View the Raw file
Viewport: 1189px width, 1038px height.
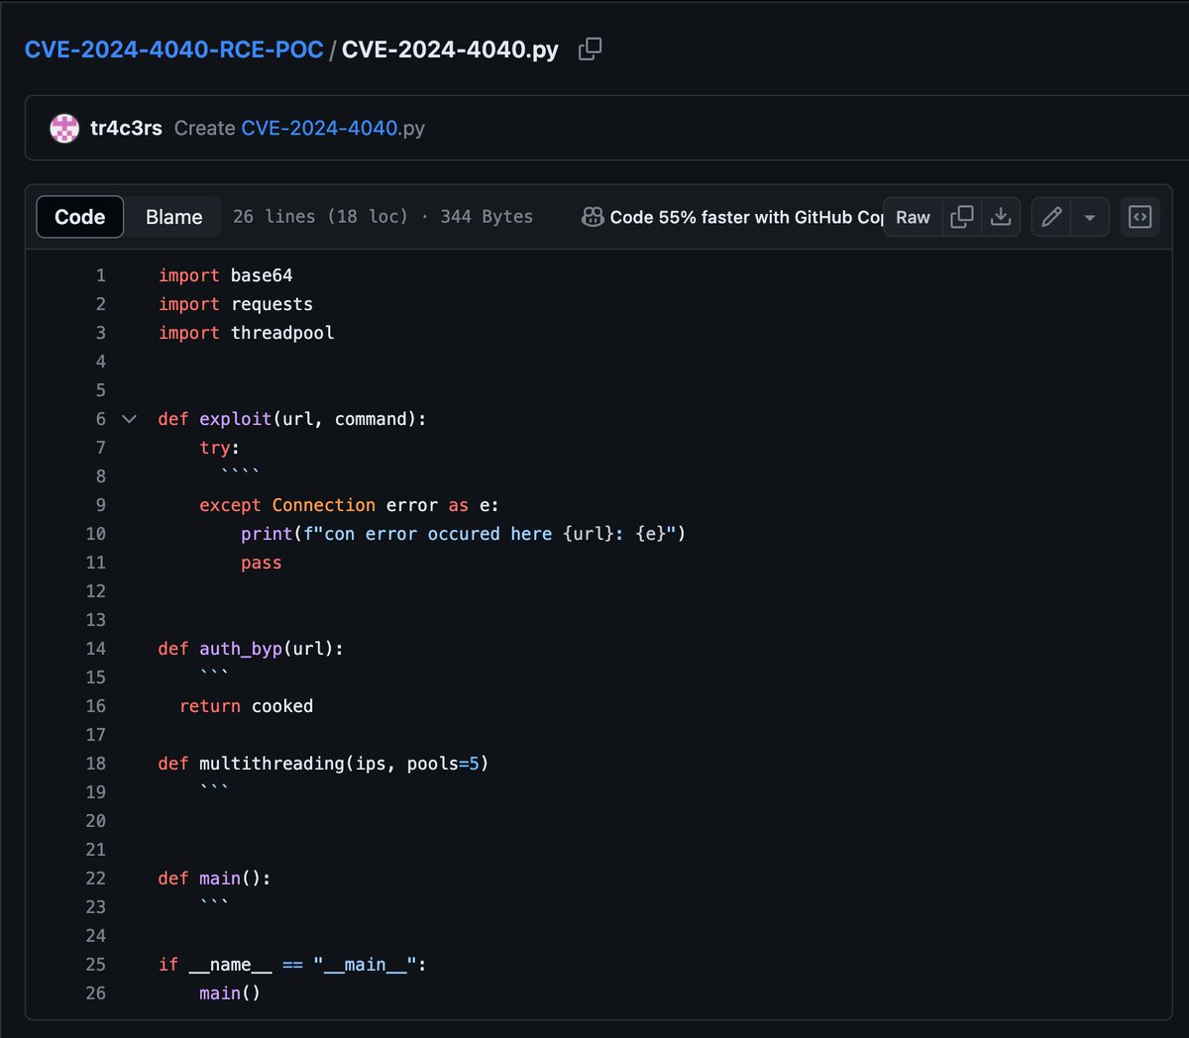click(x=913, y=217)
